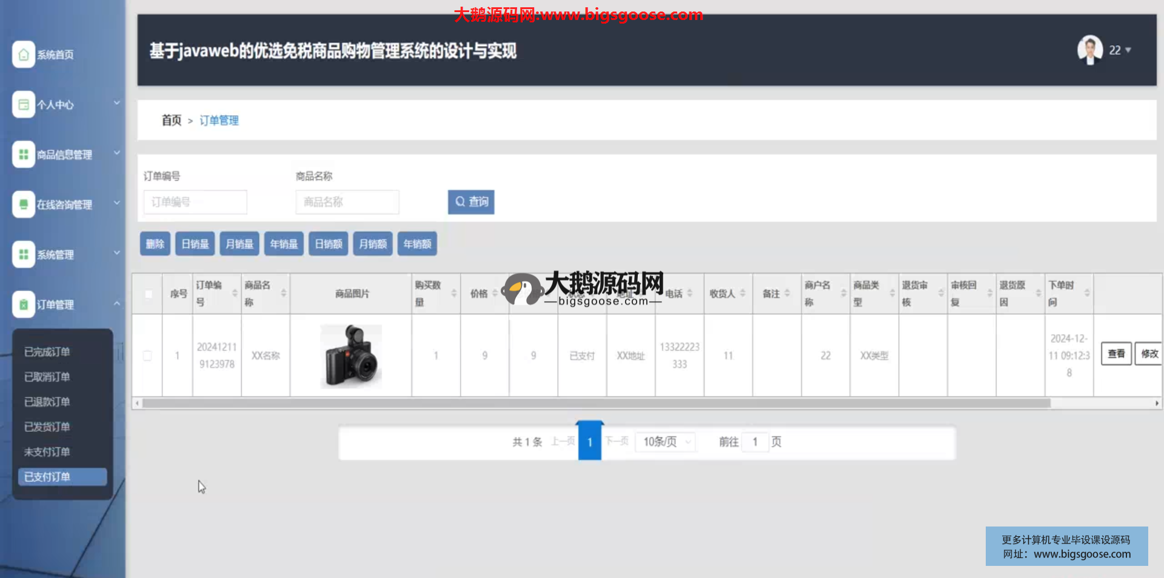Click the sort arrows on 价格 column
Screen dimensions: 1164x578
coord(495,293)
